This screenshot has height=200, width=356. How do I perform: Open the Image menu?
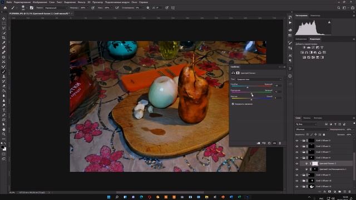(39, 2)
